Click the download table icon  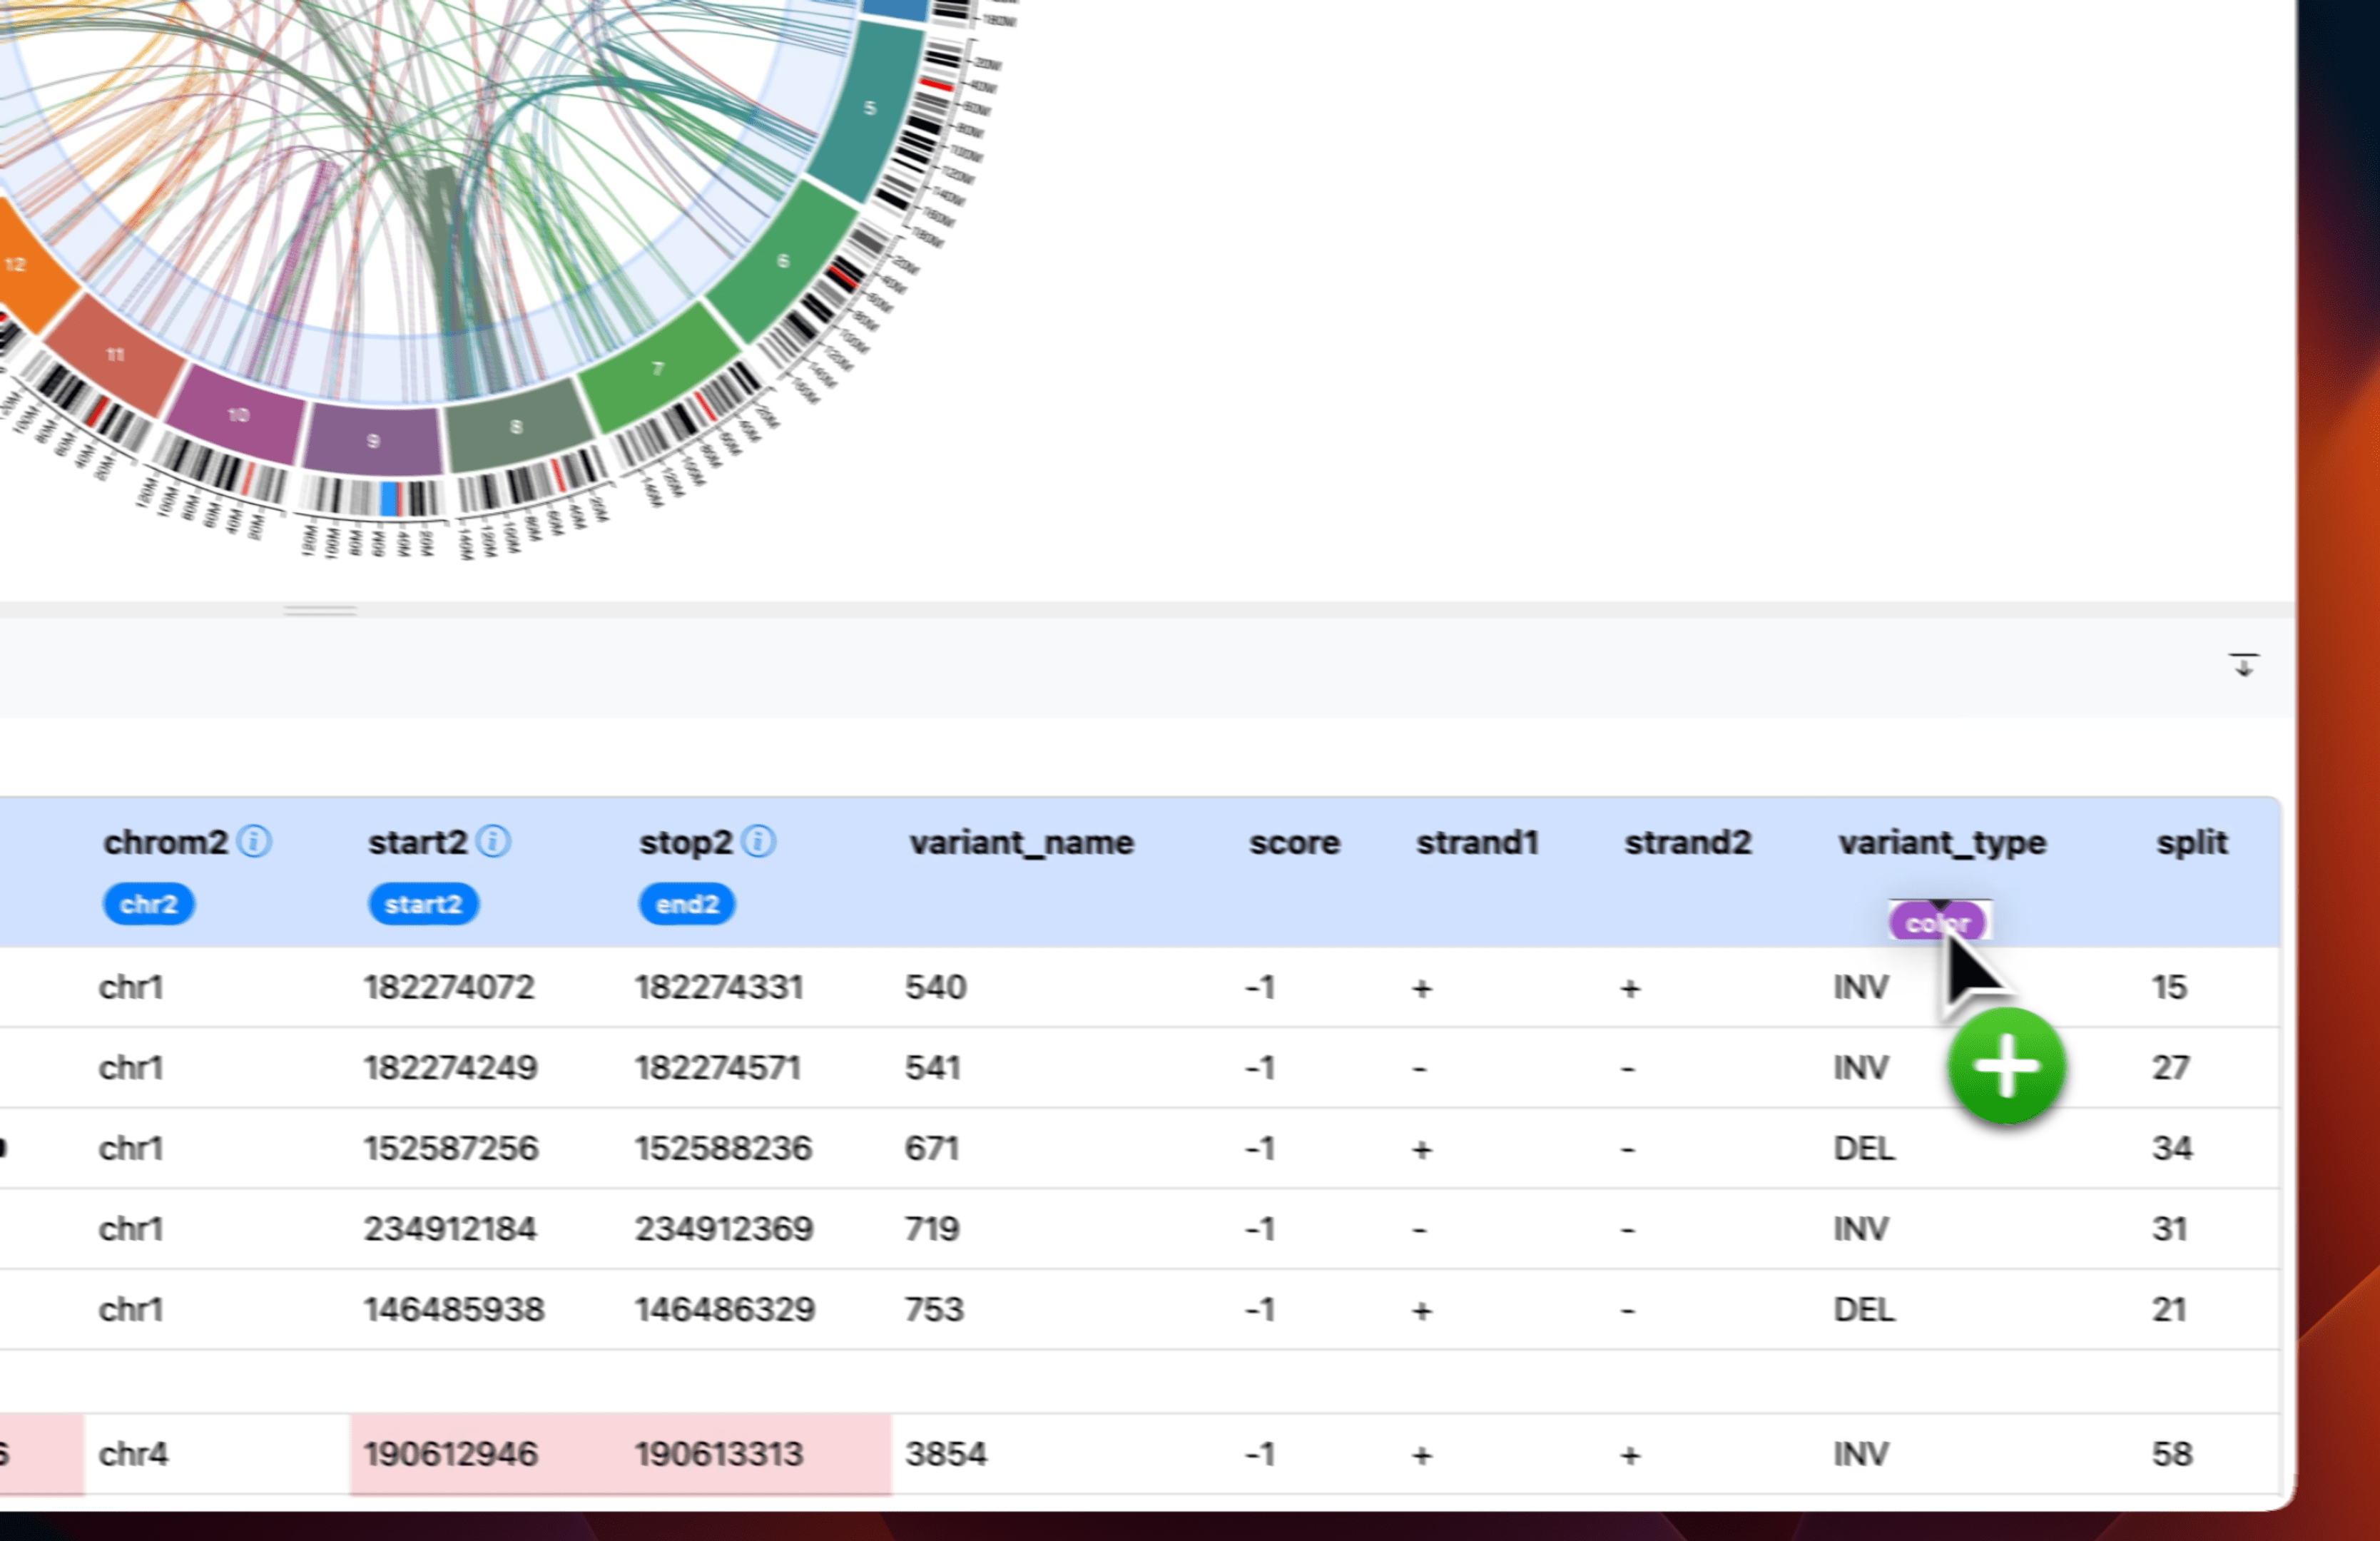click(x=2245, y=665)
